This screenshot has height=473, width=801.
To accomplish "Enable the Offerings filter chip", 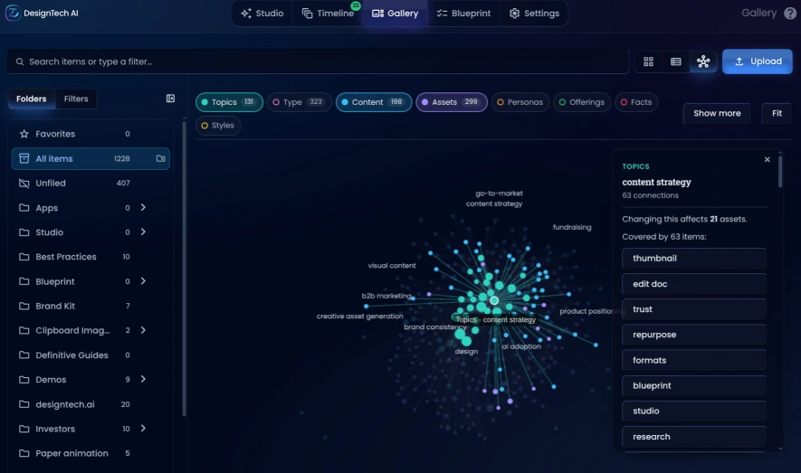I will click(582, 102).
